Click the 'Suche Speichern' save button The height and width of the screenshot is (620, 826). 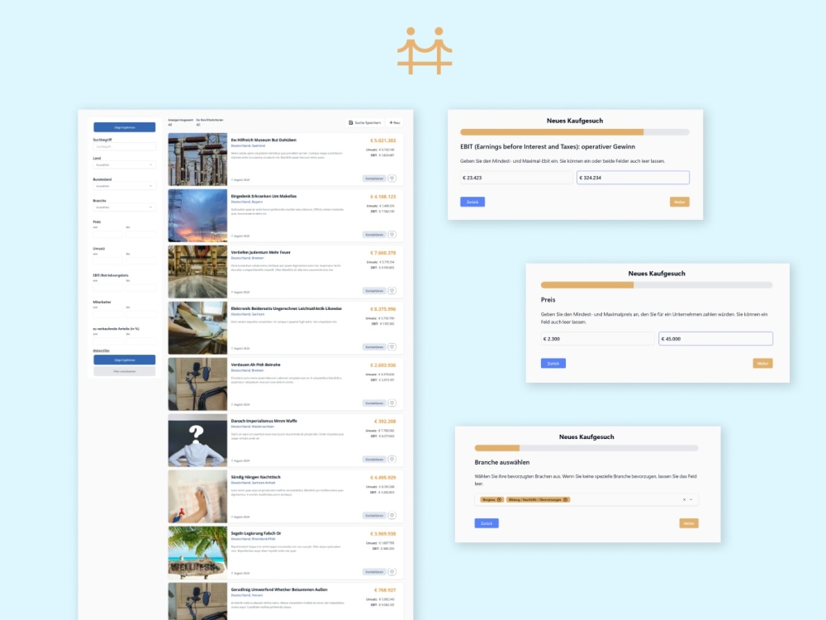point(364,123)
